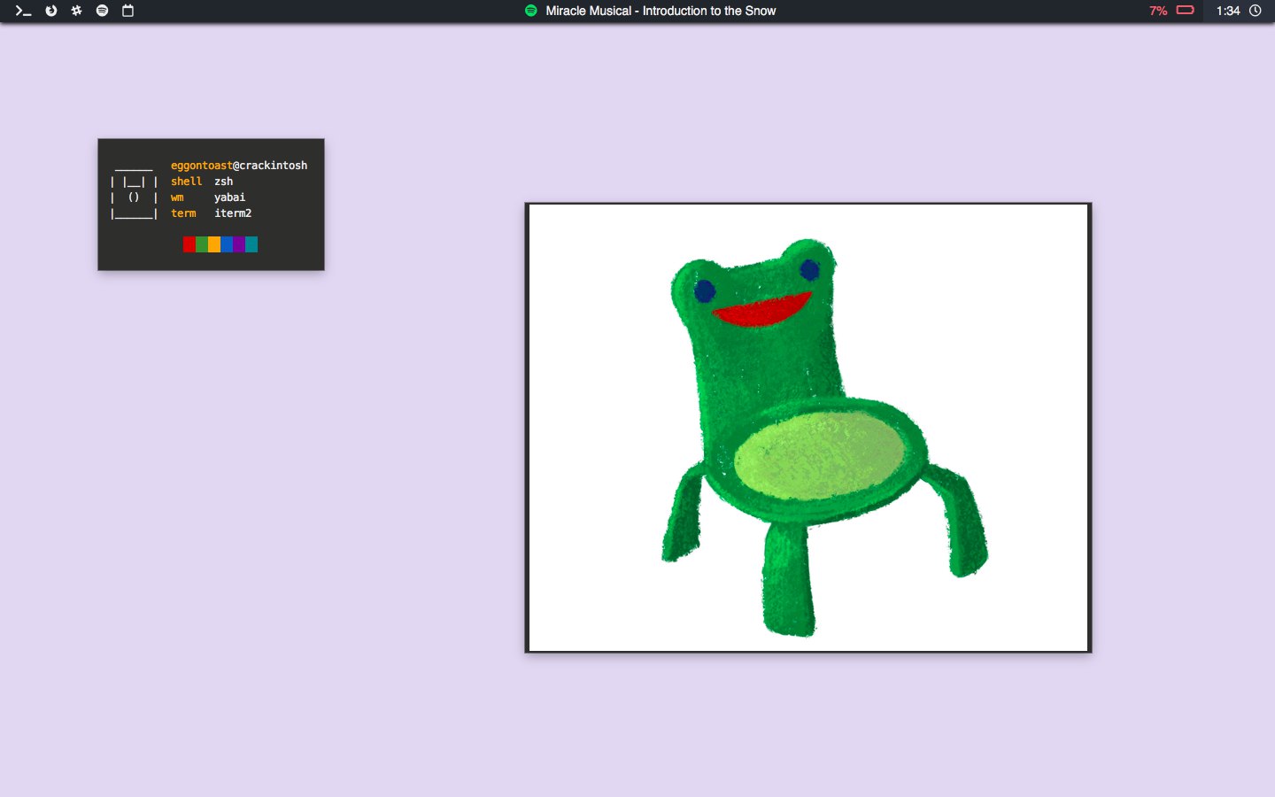Image resolution: width=1275 pixels, height=797 pixels.
Task: Click the red battery icon
Action: click(x=1185, y=11)
